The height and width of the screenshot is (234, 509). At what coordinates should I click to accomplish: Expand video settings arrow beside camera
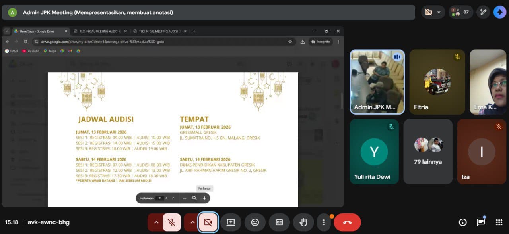tap(192, 222)
